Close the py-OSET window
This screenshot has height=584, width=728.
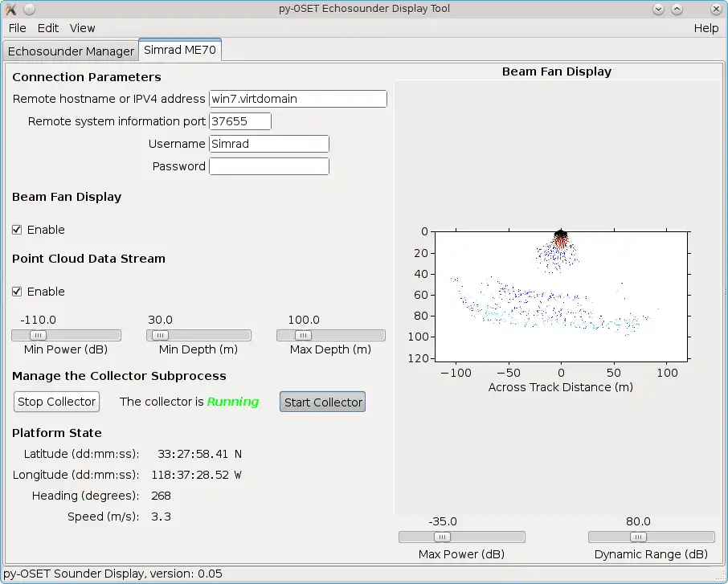coord(716,9)
